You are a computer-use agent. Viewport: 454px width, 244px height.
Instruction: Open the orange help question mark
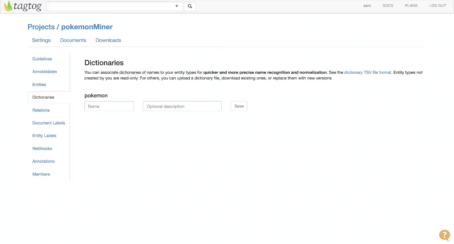pyautogui.click(x=444, y=235)
